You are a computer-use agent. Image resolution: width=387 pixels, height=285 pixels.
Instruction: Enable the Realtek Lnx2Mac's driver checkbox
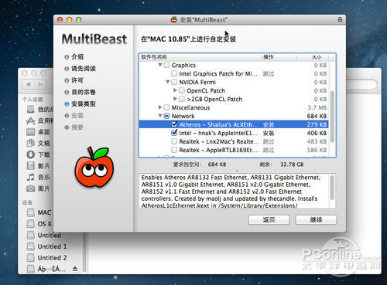click(x=174, y=141)
